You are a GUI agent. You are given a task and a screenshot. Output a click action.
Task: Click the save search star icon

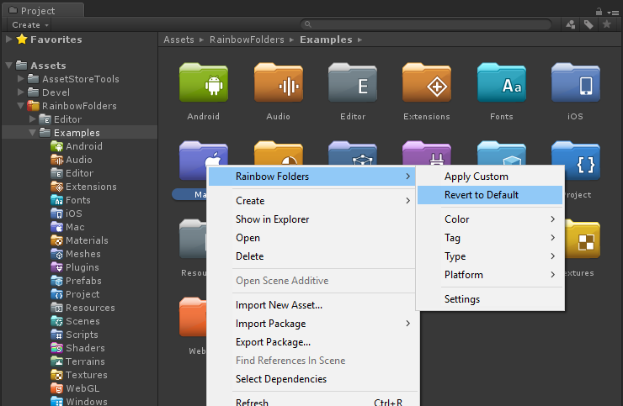[x=607, y=24]
